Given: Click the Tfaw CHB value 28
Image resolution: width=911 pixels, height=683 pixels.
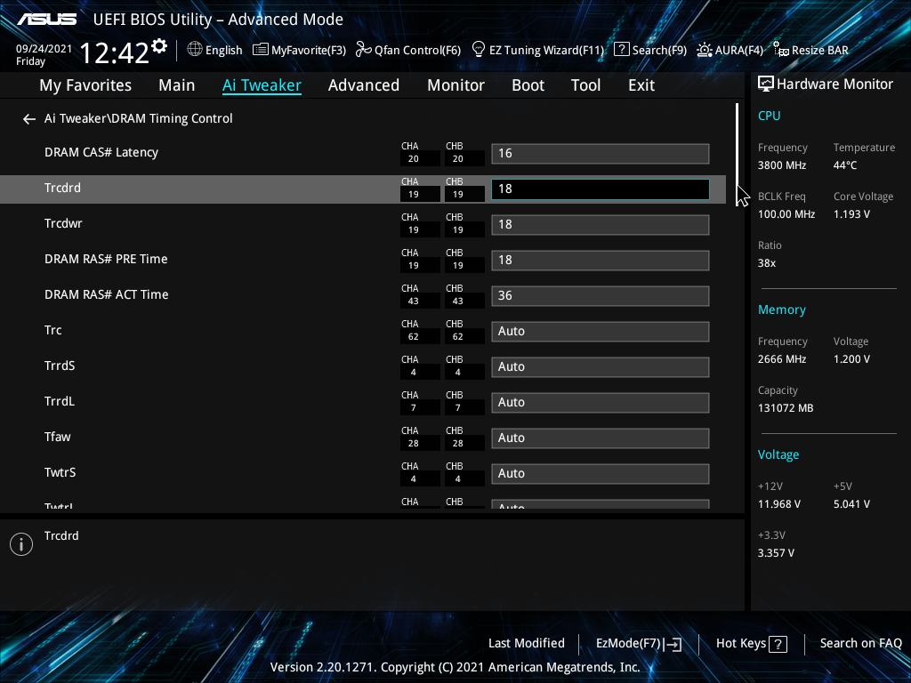Looking at the screenshot, I should 458,444.
